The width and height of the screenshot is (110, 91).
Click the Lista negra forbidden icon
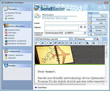(6, 33)
